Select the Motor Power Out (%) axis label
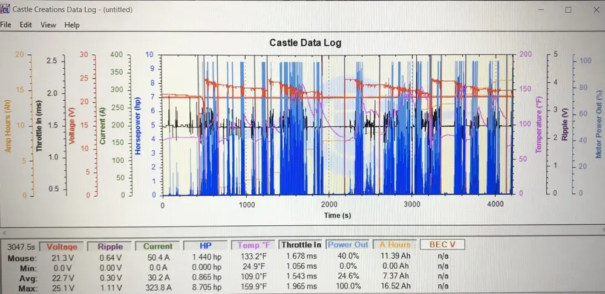The image size is (605, 294). point(598,125)
